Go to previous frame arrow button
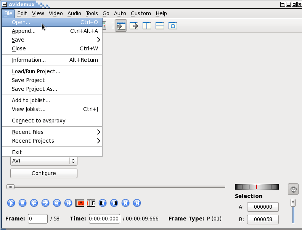 coord(34,203)
